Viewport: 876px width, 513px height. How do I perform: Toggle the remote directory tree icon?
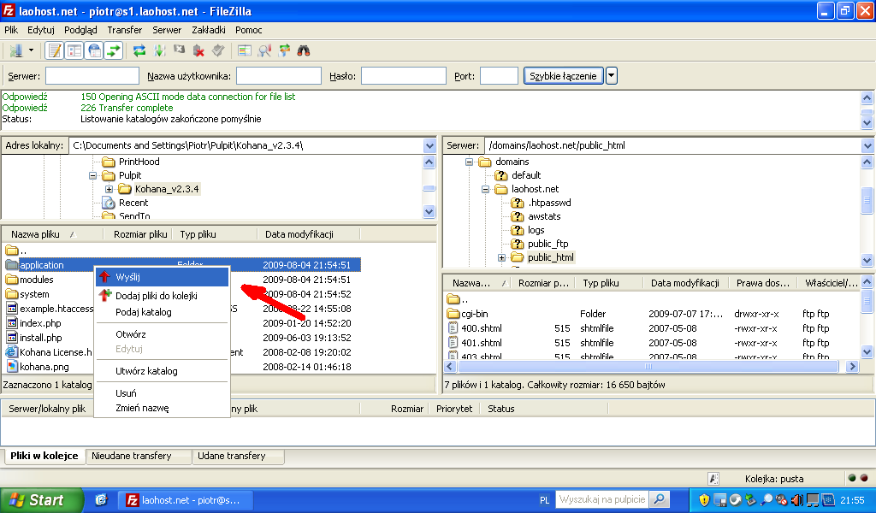(94, 50)
